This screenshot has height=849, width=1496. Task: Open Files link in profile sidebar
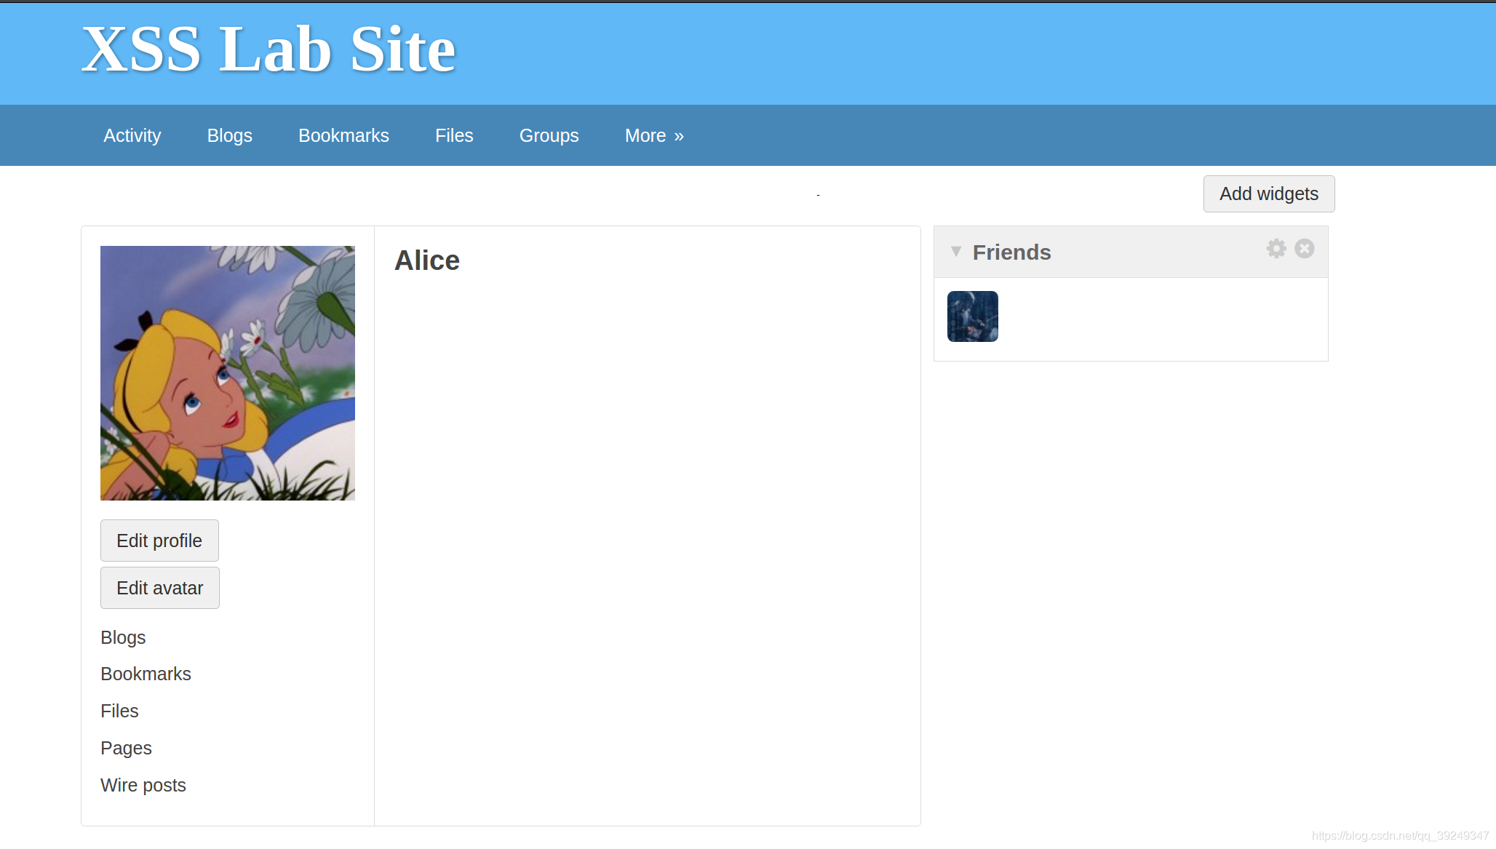(119, 712)
